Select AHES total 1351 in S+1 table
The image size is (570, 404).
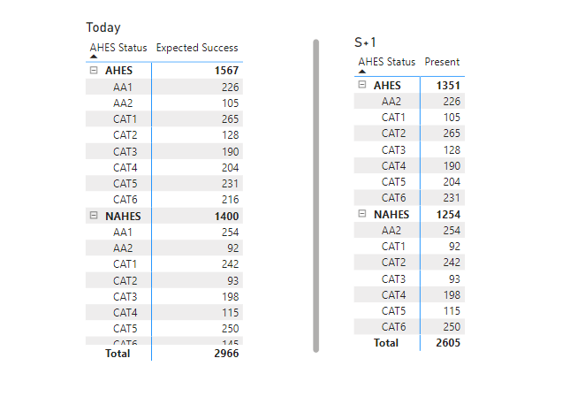(x=448, y=86)
